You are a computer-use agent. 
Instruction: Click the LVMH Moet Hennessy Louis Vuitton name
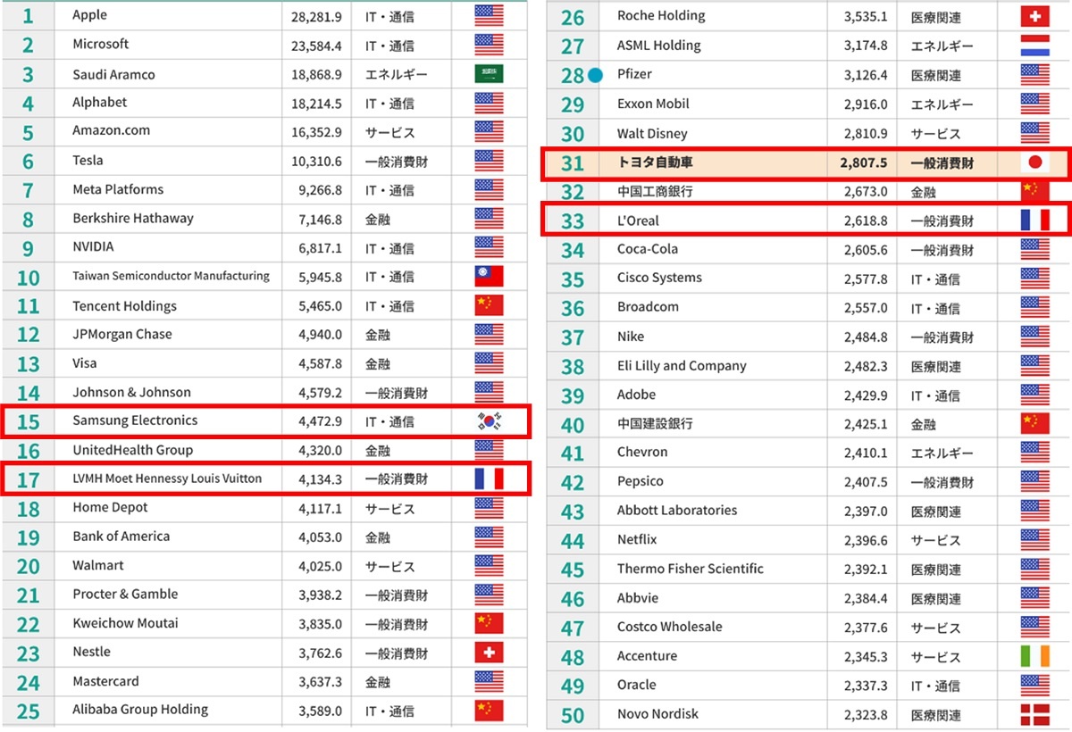click(x=167, y=478)
